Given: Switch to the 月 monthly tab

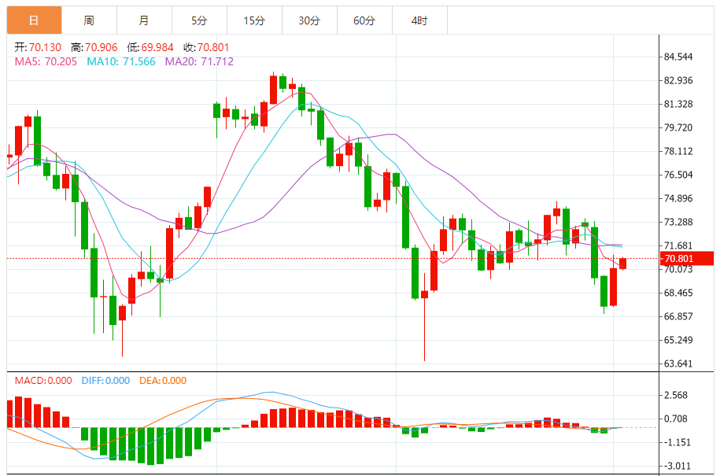Looking at the screenshot, I should [144, 20].
